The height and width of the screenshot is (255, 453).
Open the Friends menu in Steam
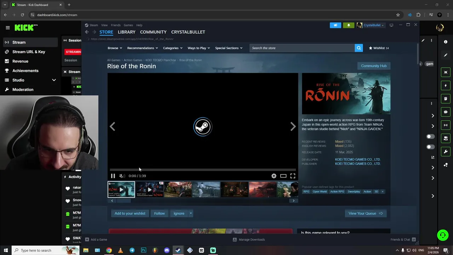[116, 25]
